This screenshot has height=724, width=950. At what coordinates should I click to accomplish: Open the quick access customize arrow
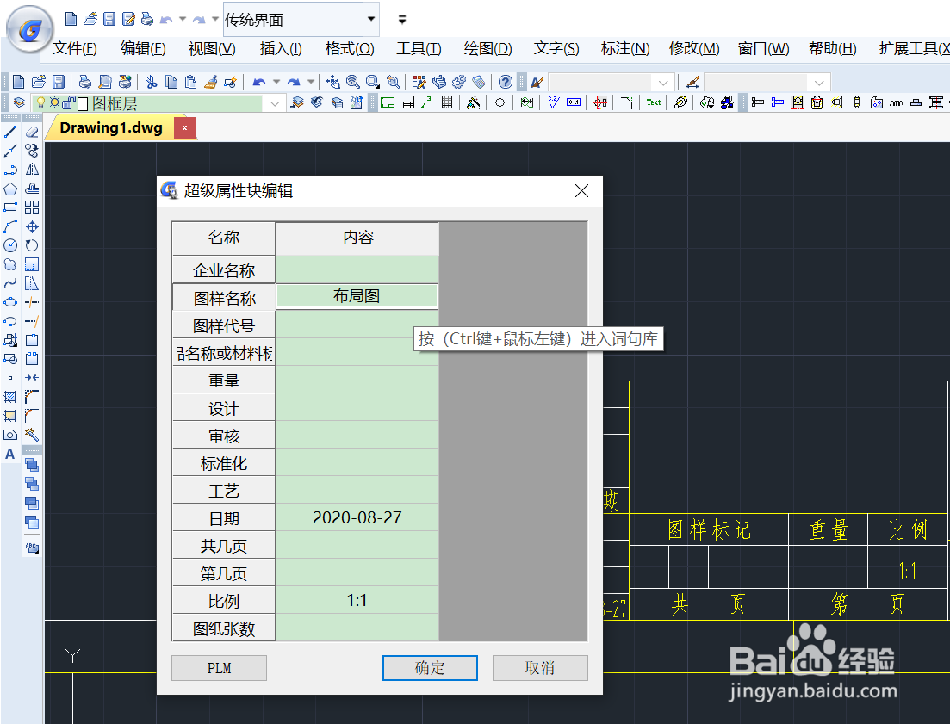(401, 20)
